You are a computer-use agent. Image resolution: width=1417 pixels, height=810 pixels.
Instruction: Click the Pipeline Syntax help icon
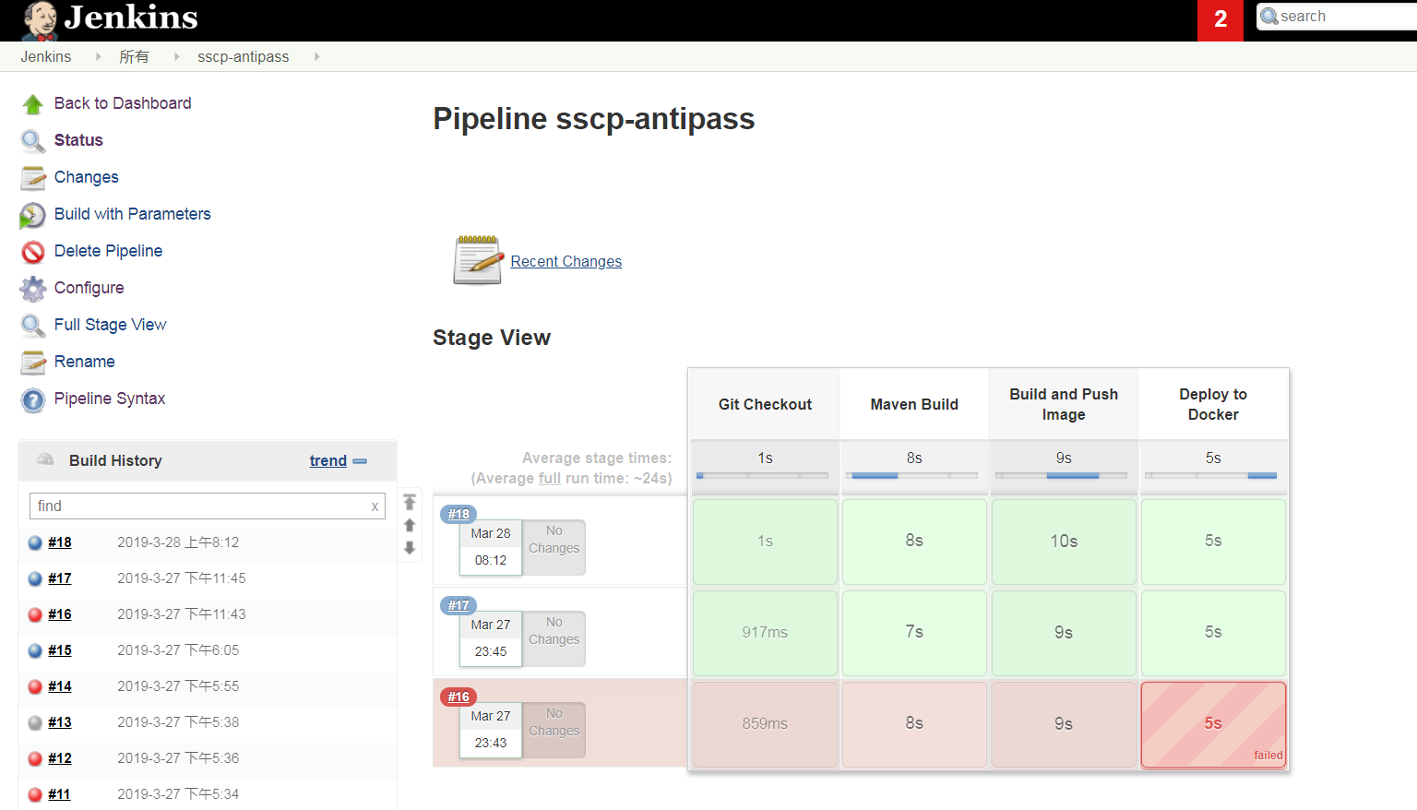click(33, 399)
